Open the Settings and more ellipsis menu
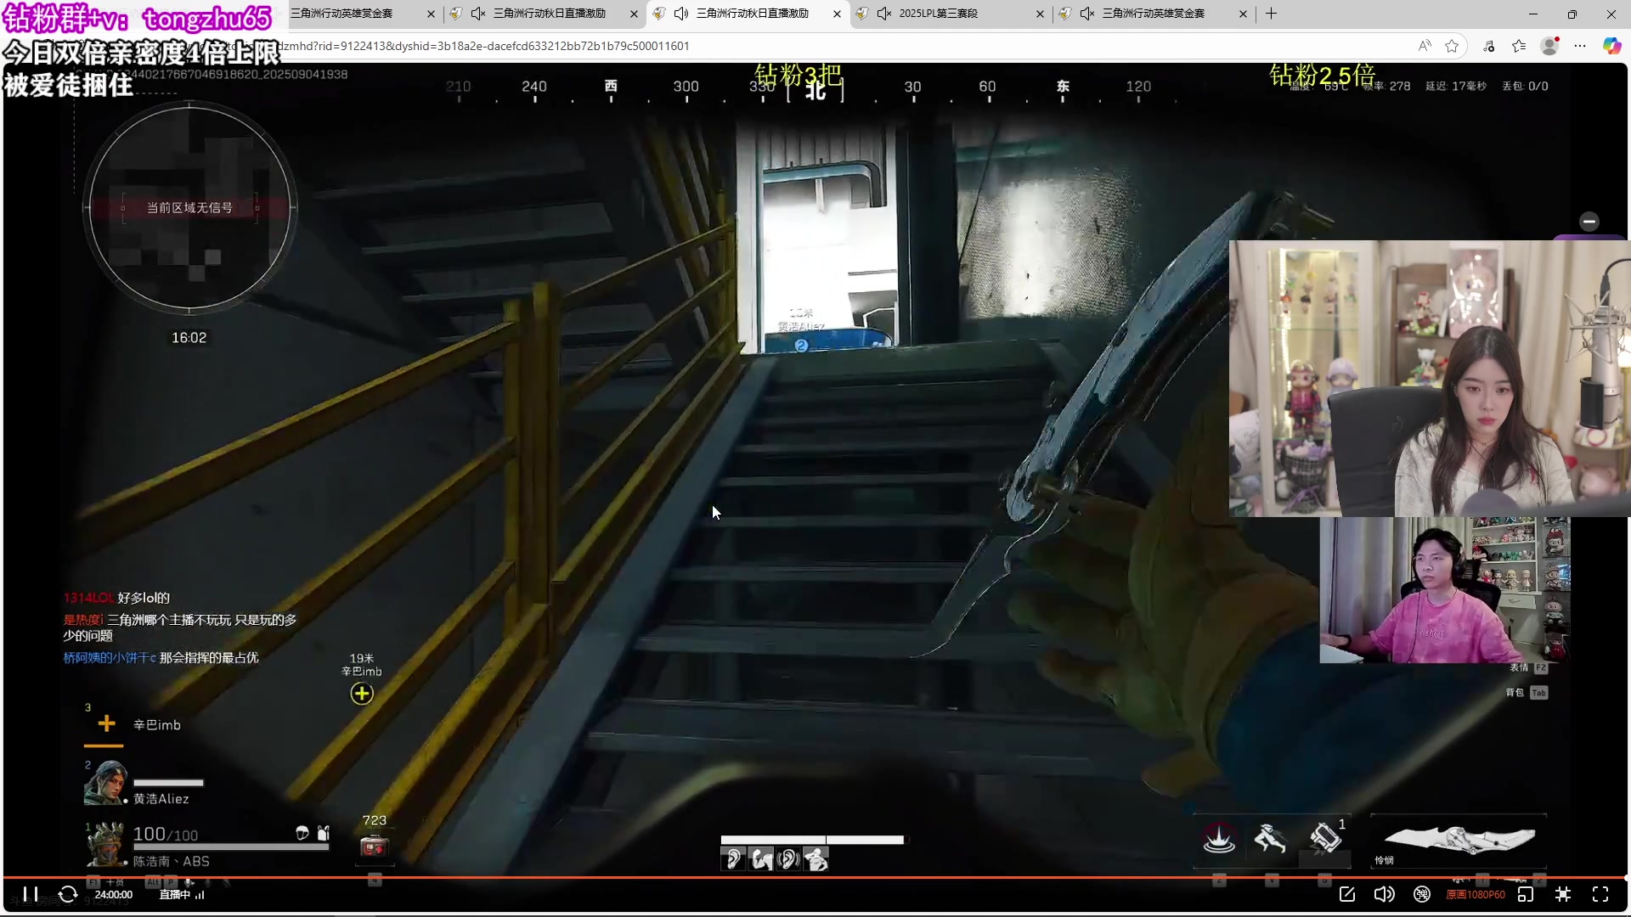This screenshot has height=917, width=1631. coord(1580,46)
